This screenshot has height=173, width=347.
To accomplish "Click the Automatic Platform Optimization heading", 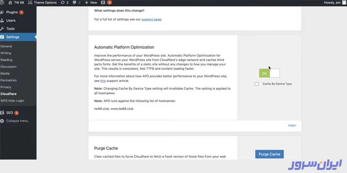I will tap(124, 47).
